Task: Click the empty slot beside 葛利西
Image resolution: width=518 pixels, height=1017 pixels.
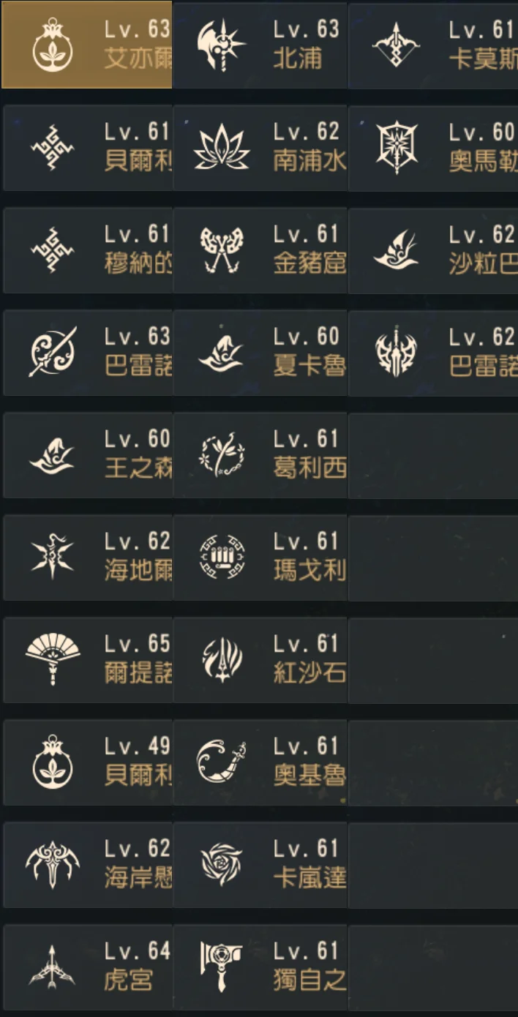Action: point(433,455)
